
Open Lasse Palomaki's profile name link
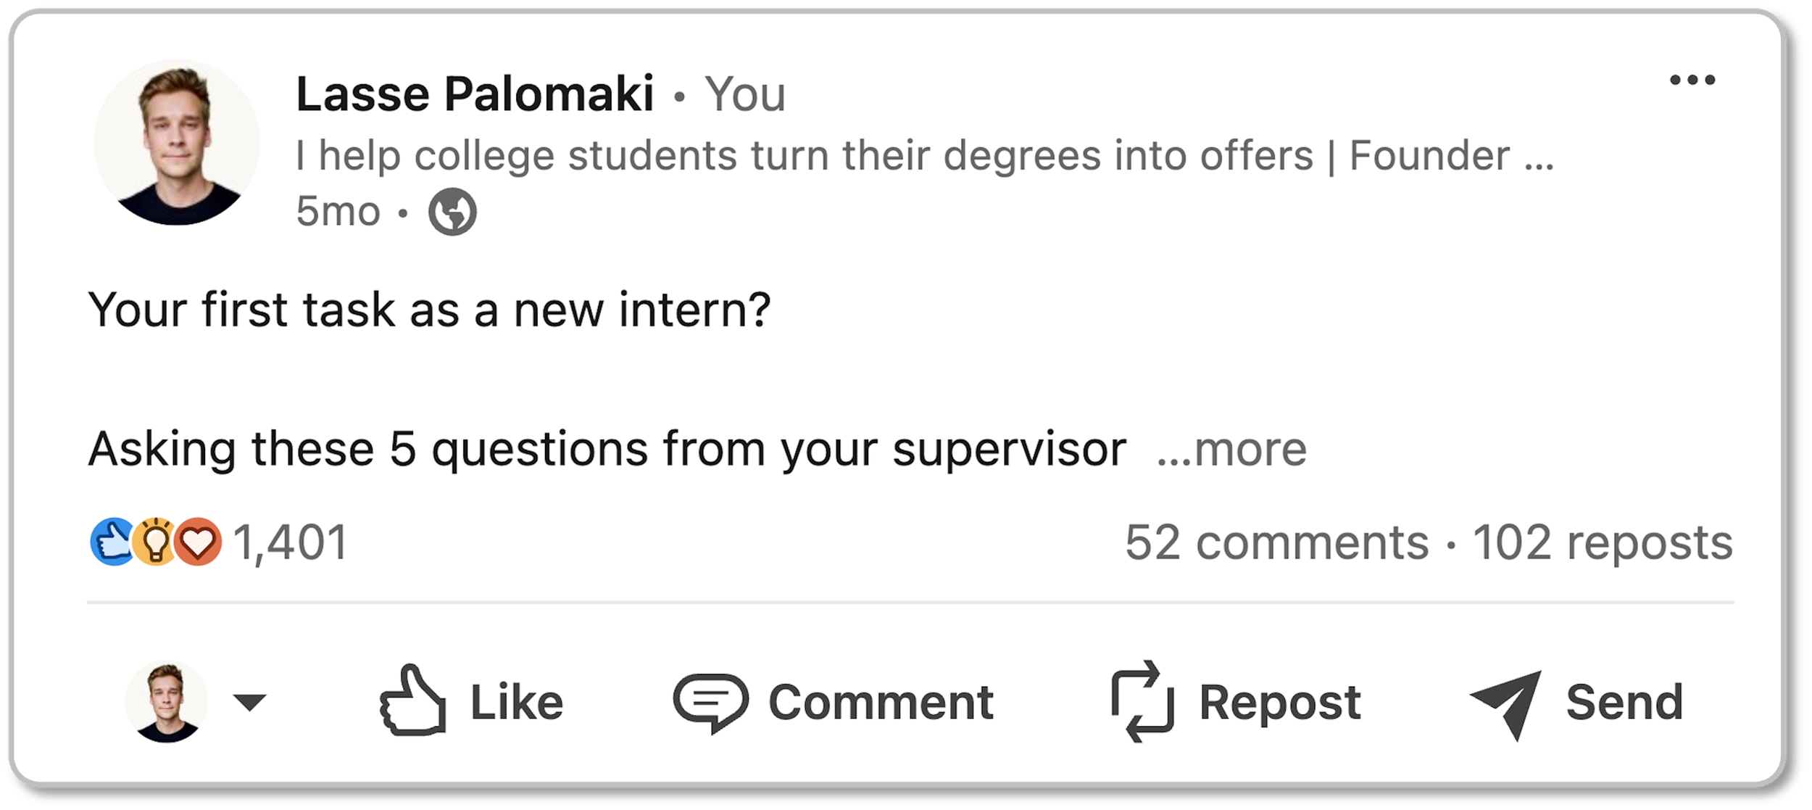click(x=475, y=94)
